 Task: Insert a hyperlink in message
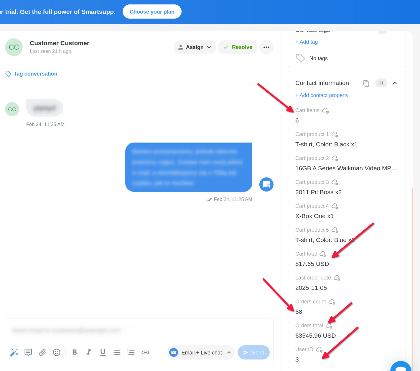coord(145,352)
